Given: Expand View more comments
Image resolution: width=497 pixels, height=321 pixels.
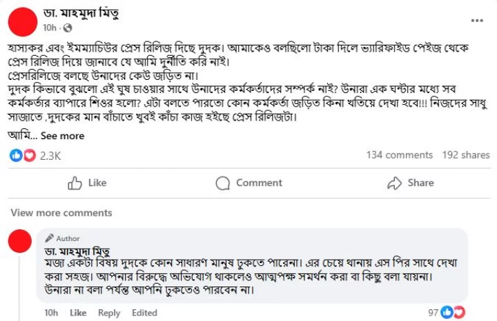Looking at the screenshot, I should click(x=61, y=213).
